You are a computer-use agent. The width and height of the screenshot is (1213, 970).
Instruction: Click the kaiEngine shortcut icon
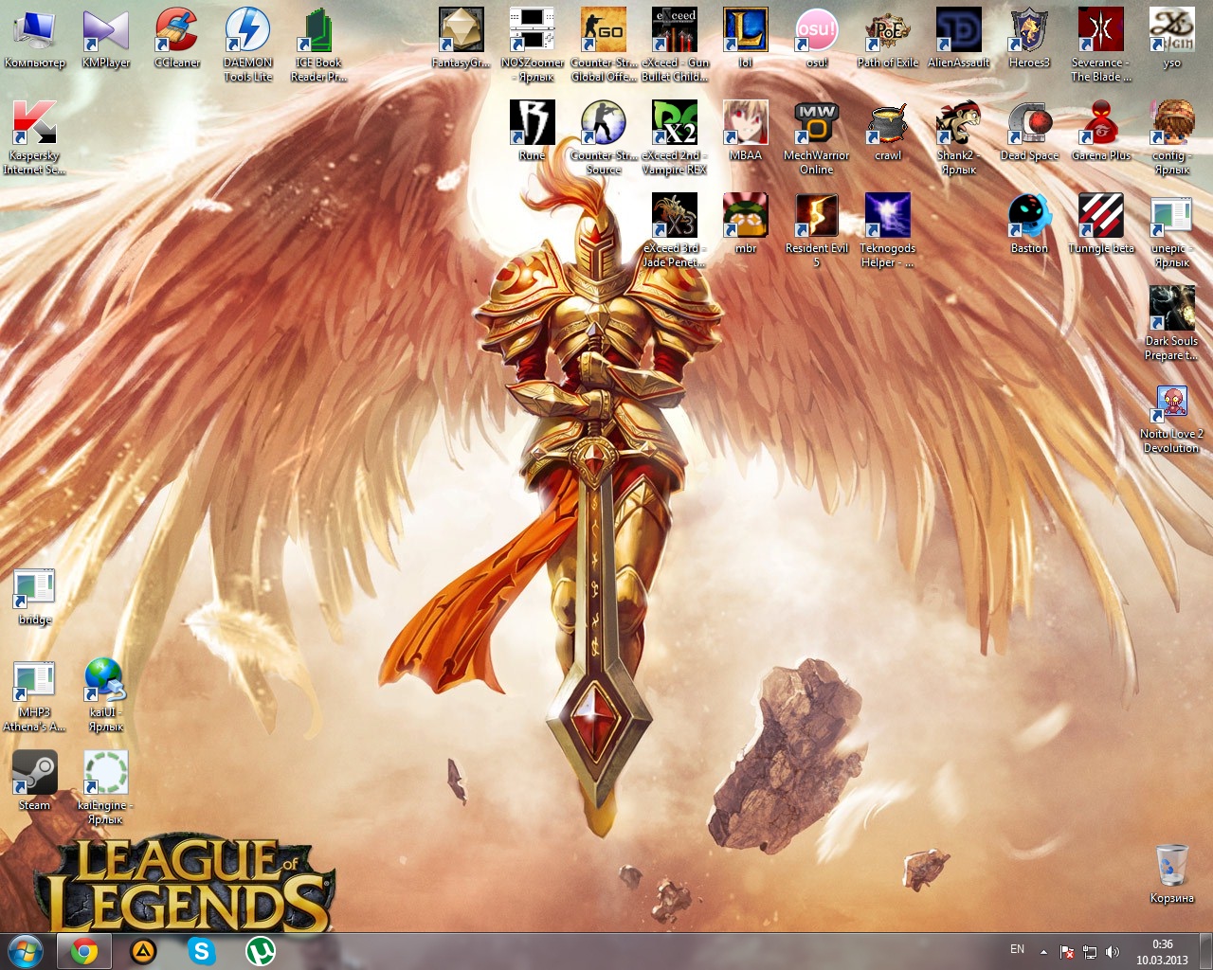pos(106,787)
